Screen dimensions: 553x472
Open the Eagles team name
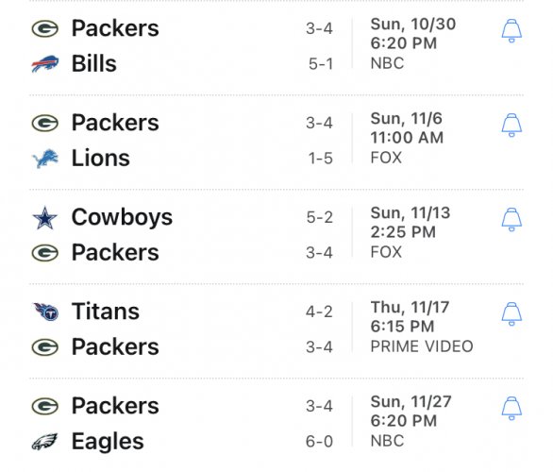tap(108, 442)
